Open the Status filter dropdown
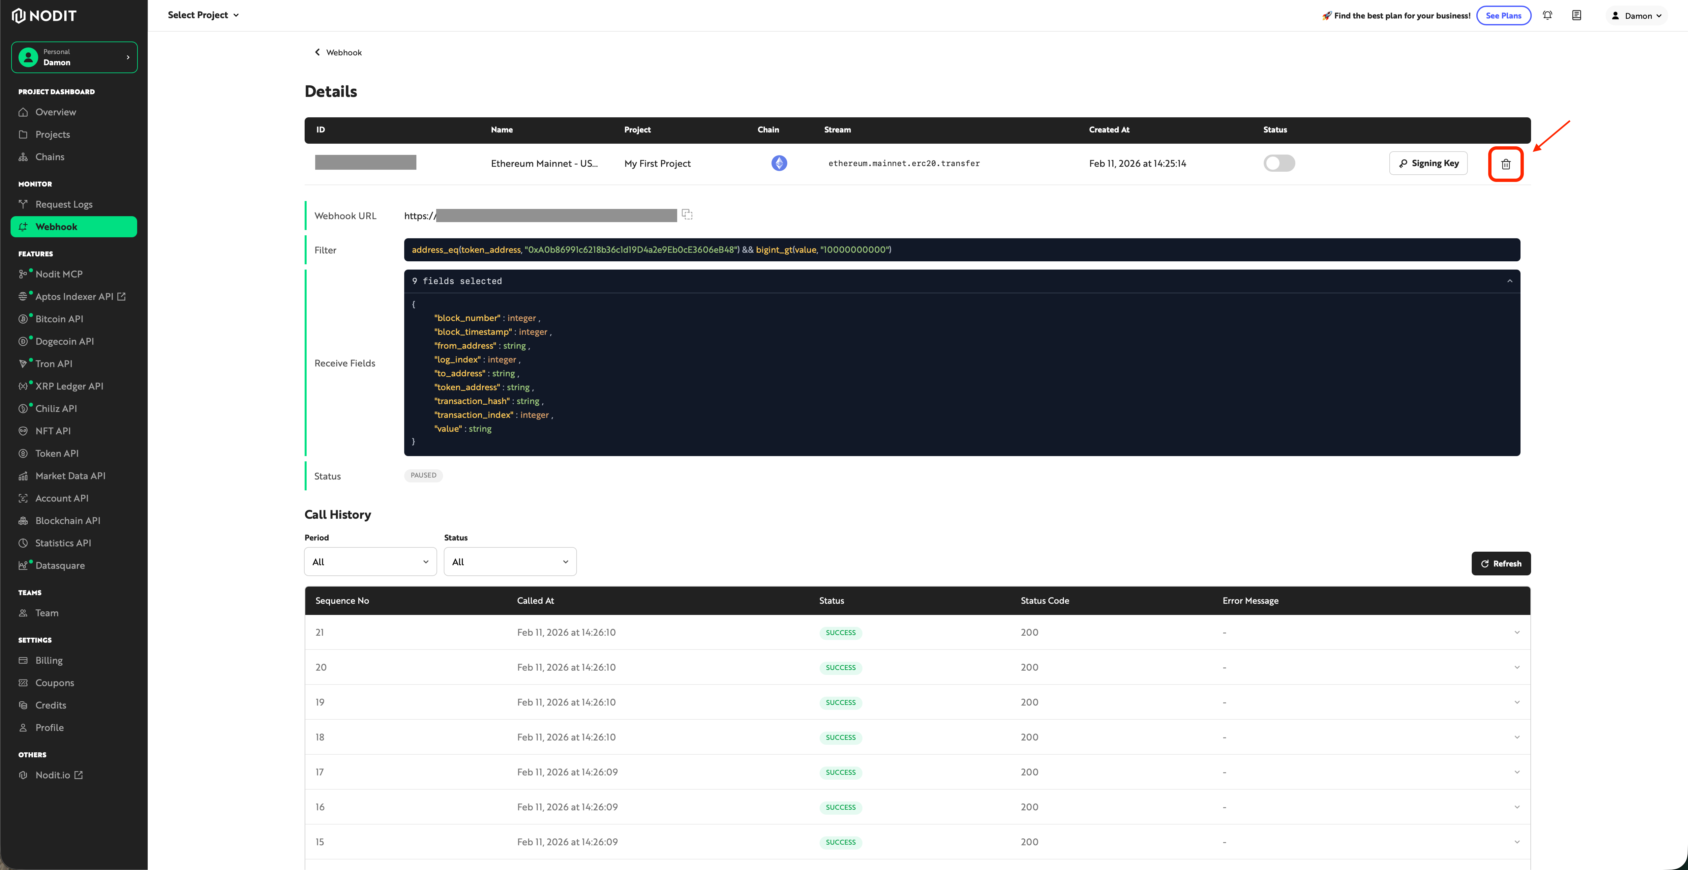1688x870 pixels. tap(510, 562)
